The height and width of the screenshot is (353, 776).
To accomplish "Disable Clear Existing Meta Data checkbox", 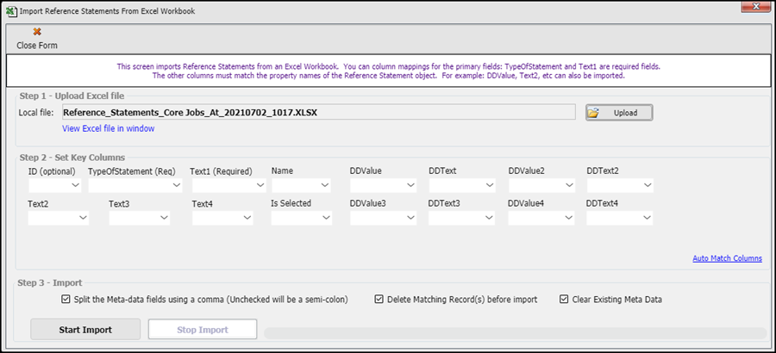I will [x=564, y=300].
